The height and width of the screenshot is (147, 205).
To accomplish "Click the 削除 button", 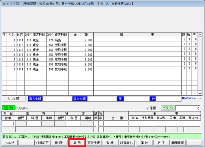I will tap(59, 143).
